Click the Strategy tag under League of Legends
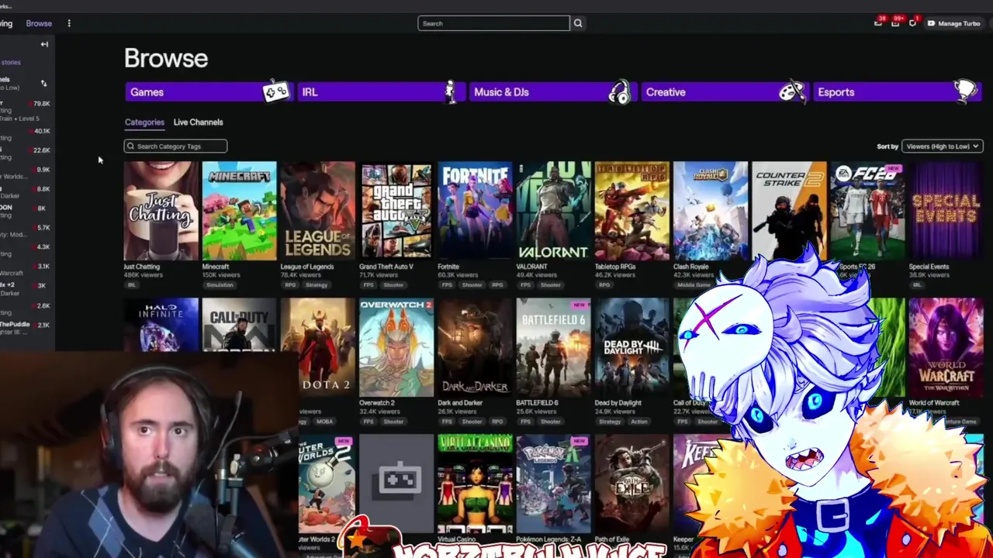 coord(317,285)
